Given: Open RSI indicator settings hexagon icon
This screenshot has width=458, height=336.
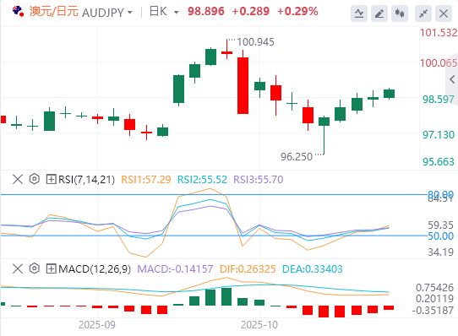Looking at the screenshot, I should click(x=35, y=179).
